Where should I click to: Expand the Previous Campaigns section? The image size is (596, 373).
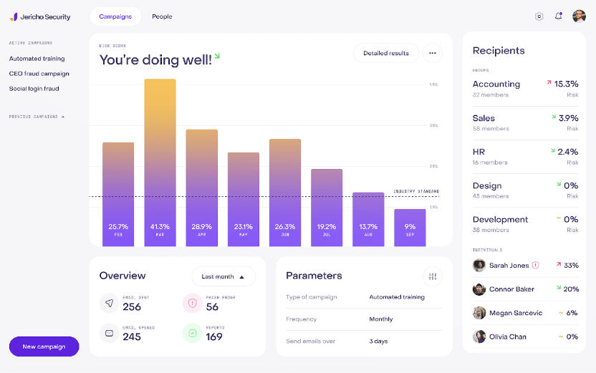pos(37,117)
